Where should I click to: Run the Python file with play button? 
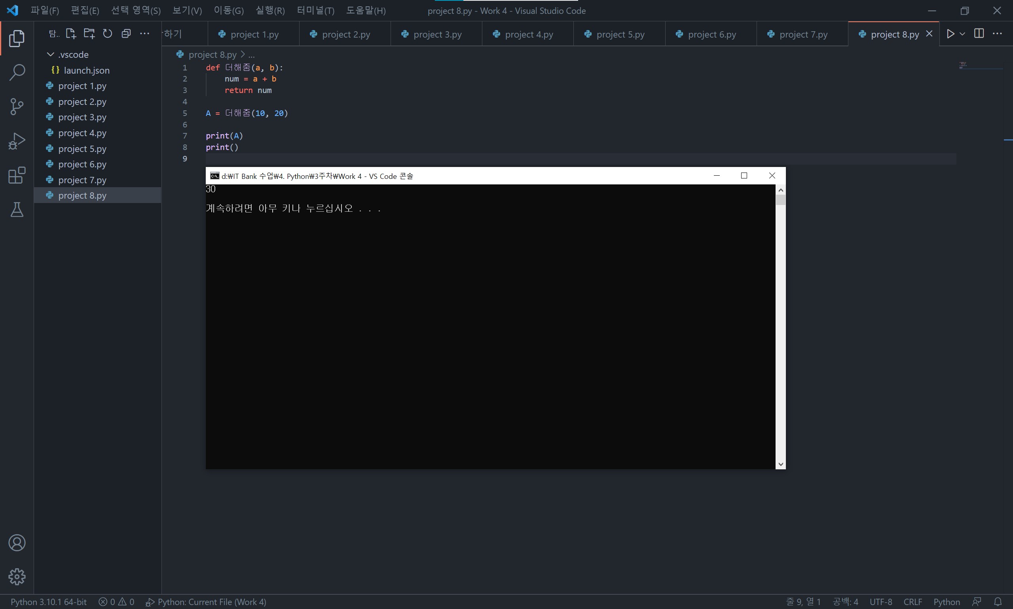point(950,34)
